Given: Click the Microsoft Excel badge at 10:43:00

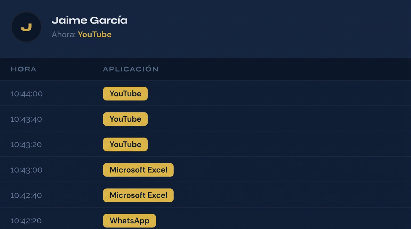Looking at the screenshot, I should tap(138, 170).
